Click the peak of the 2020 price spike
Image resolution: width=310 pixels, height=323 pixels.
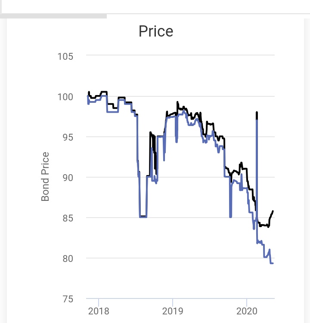(257, 112)
